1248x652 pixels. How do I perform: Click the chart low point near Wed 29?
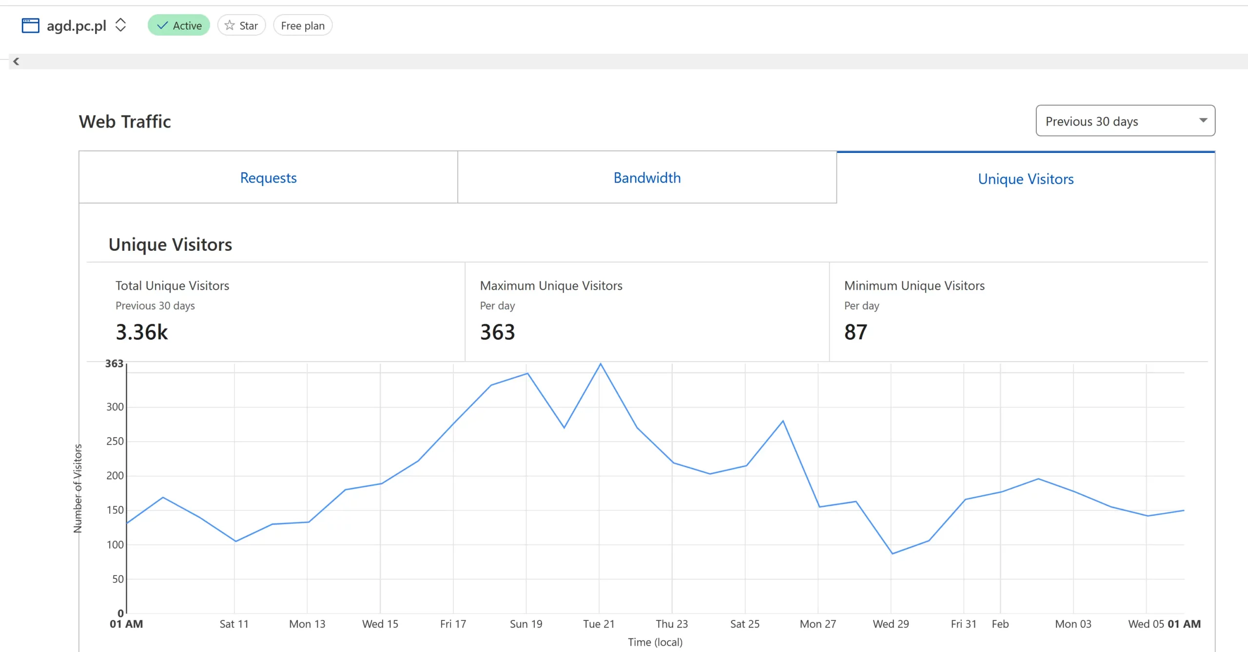click(892, 553)
